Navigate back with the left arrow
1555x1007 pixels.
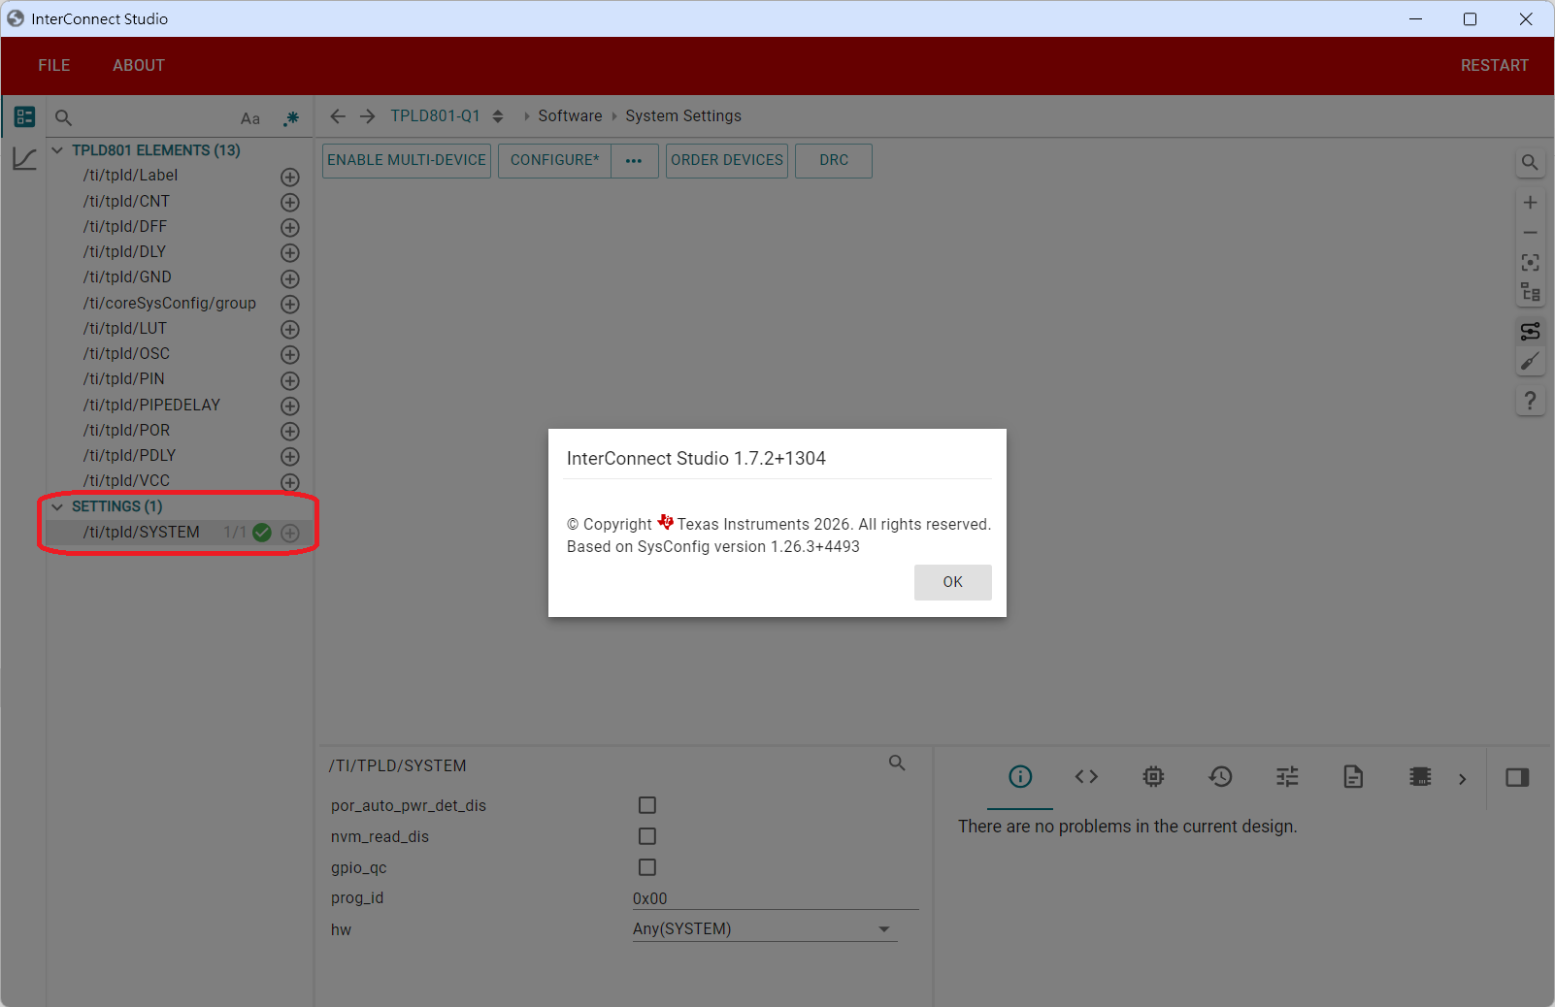tap(338, 116)
